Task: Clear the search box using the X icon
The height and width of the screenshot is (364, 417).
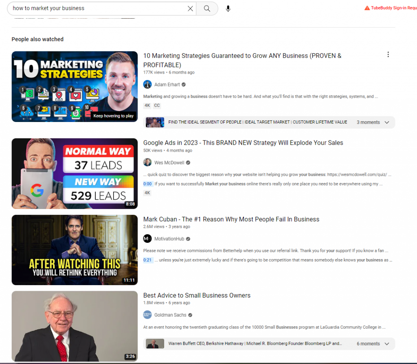Action: click(x=190, y=8)
